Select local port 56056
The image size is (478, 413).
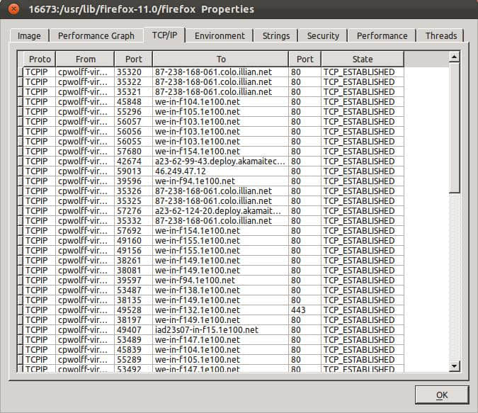[x=134, y=132]
